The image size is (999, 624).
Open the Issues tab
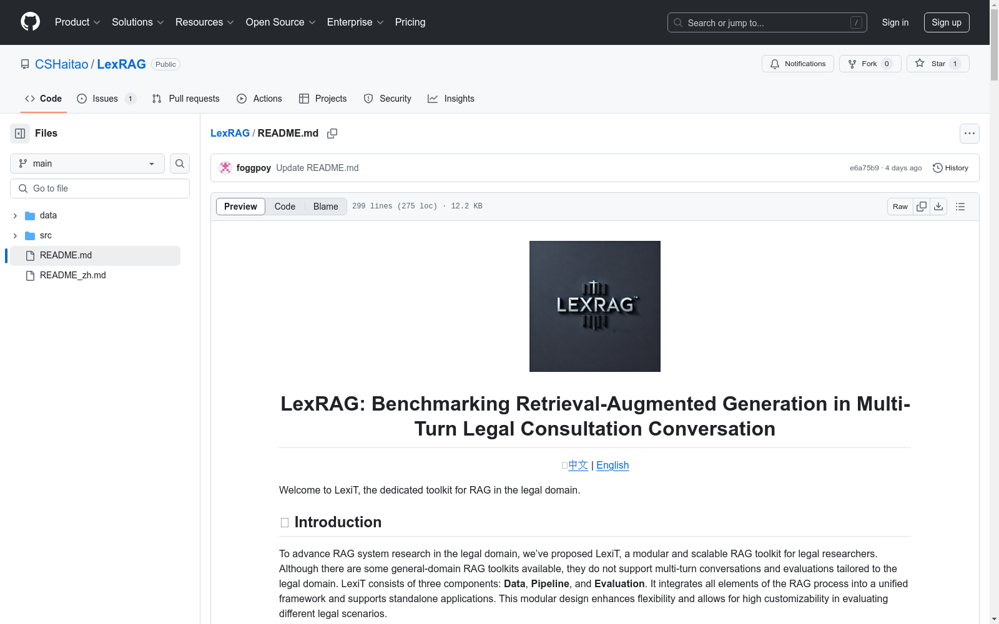106,99
